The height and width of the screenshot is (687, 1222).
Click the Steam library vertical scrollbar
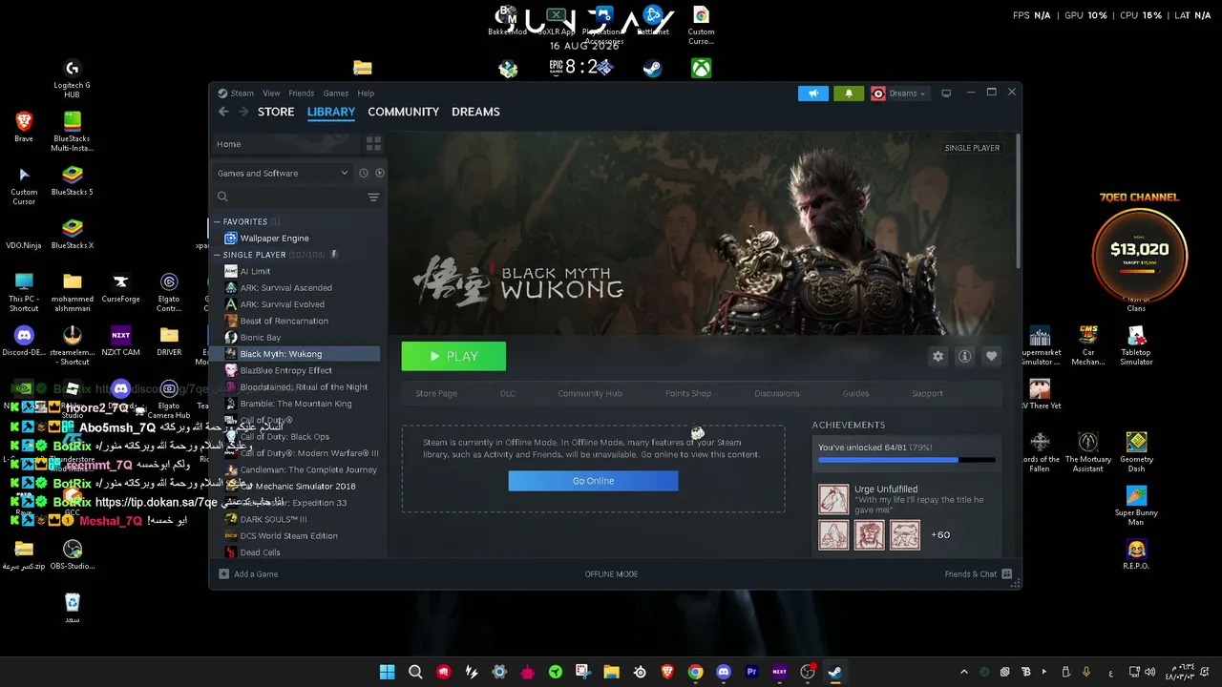1018,200
